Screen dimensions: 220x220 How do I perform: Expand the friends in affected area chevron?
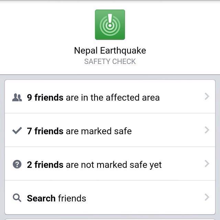point(207,97)
